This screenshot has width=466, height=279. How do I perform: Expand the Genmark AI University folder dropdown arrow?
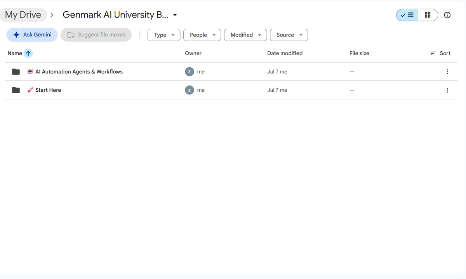[x=175, y=15]
